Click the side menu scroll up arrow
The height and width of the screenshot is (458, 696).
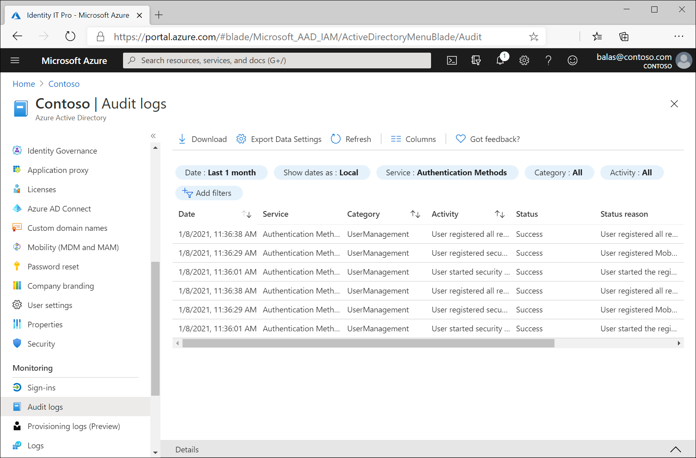coord(155,148)
